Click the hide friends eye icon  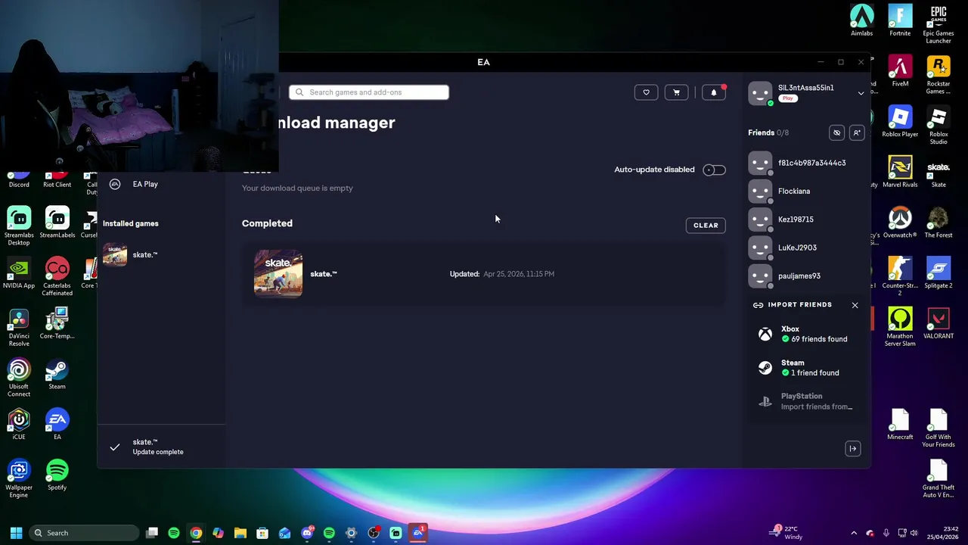tap(836, 132)
